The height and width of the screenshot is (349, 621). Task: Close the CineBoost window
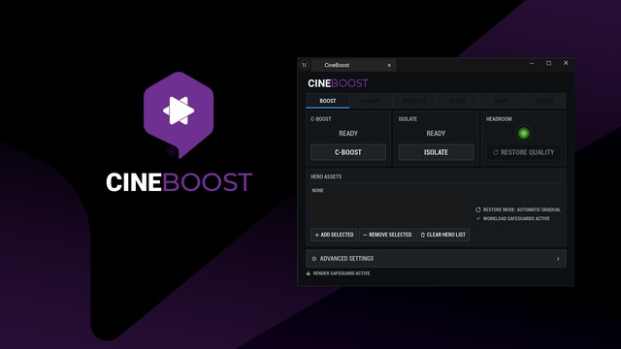click(x=566, y=63)
